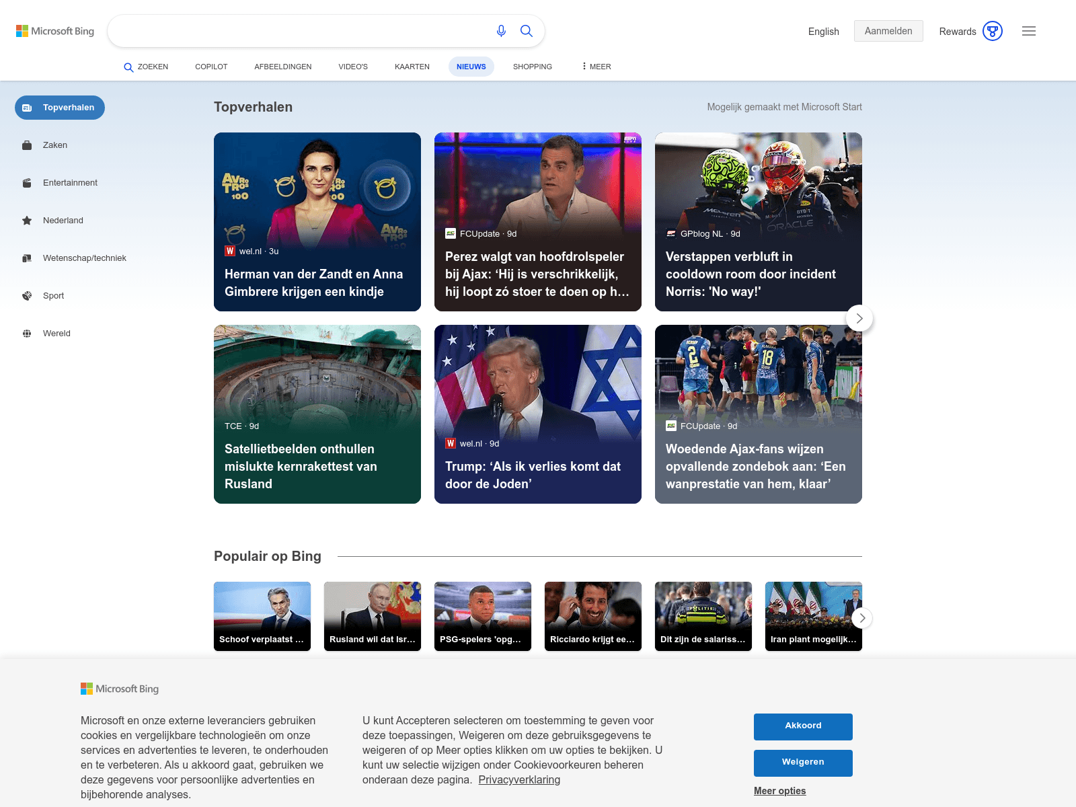The image size is (1076, 807).
Task: Click the three-dots icon beside MEER
Action: [x=584, y=67]
